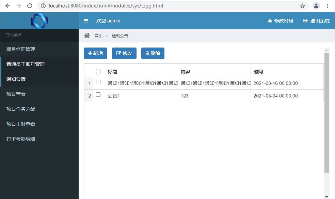This screenshot has height=199, width=335.
Task: Click the 通知公告 breadcrumb text
Action: 120,36
